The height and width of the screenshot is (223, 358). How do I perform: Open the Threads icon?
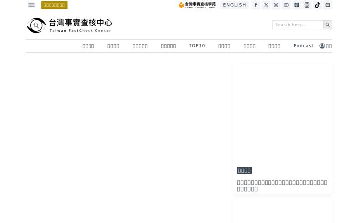[307, 5]
